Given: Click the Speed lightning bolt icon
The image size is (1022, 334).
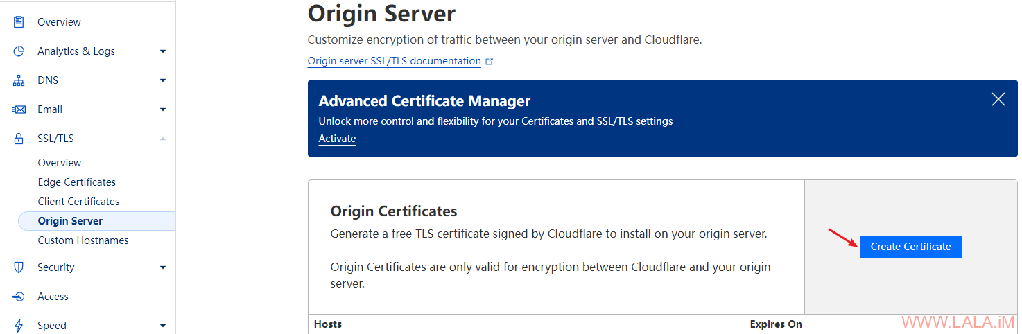Looking at the screenshot, I should (x=19, y=326).
